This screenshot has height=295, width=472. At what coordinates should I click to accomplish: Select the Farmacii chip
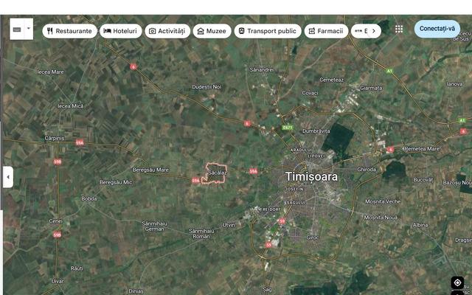click(x=326, y=31)
